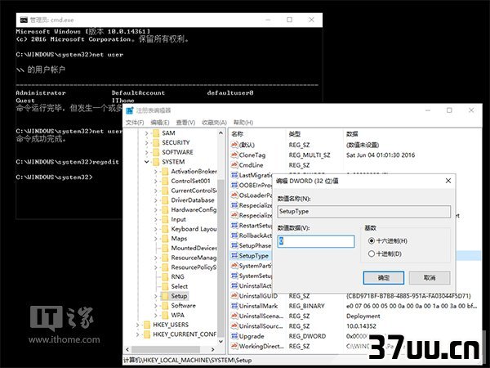Image resolution: width=490 pixels, height=368 pixels.
Task: Select the Software key under SYSTEM
Action: point(184,305)
